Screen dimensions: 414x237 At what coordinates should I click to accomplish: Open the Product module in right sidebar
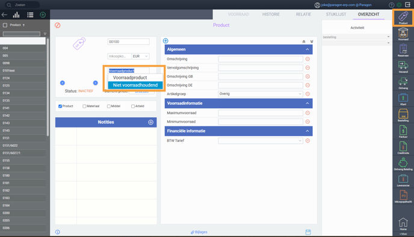pos(403,17)
